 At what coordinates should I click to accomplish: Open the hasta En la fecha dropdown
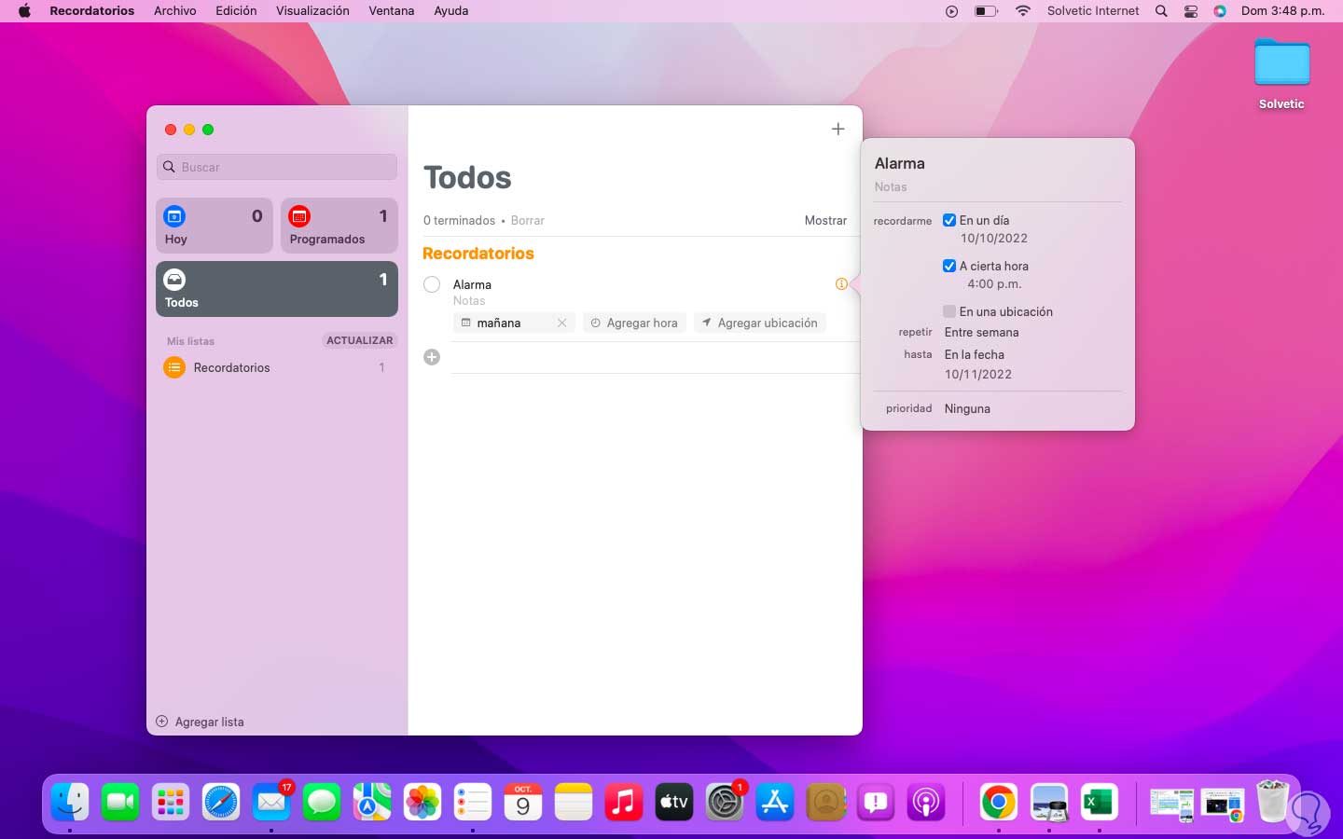click(975, 355)
